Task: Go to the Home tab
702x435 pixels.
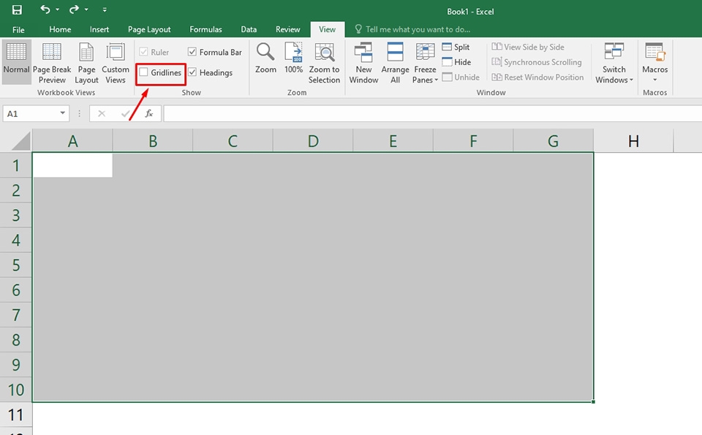Action: (60, 29)
